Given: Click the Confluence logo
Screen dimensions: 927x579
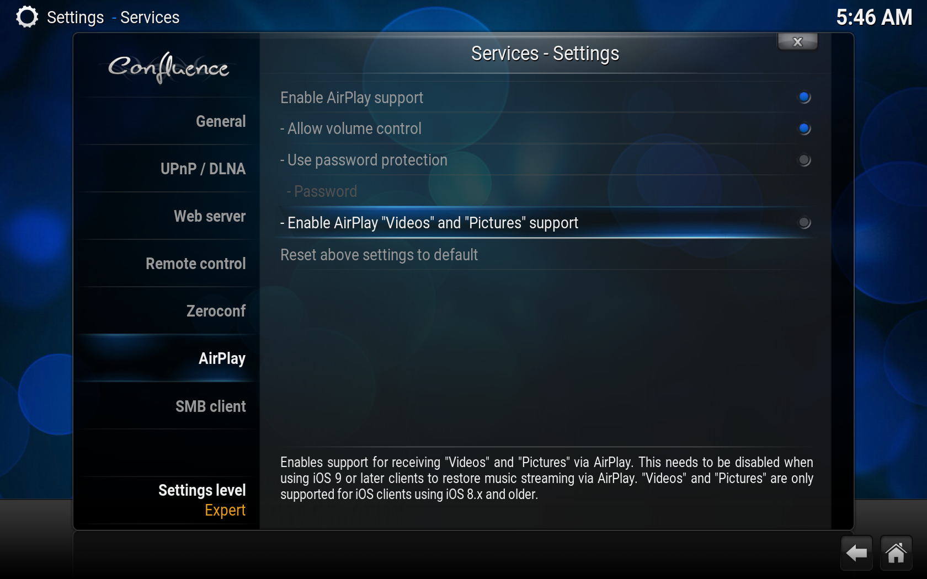Looking at the screenshot, I should tap(168, 68).
